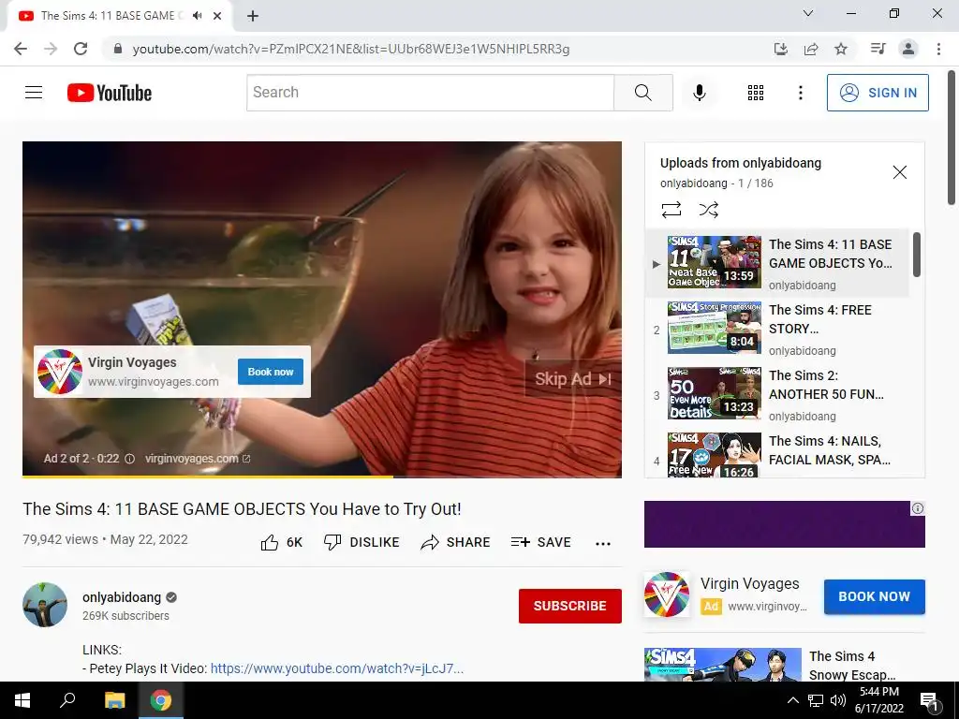Open the onlyabidoang channel avatar
The height and width of the screenshot is (719, 959).
45,605
